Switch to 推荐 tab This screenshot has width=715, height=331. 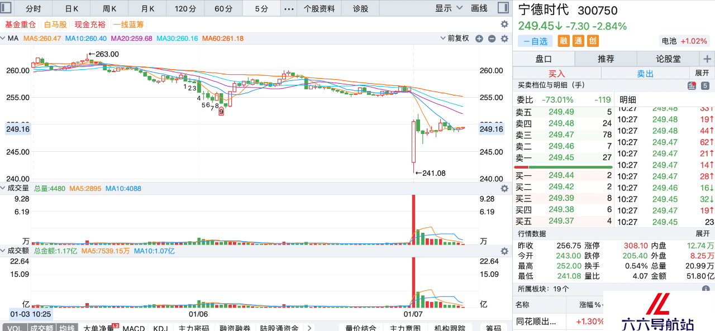coord(606,59)
